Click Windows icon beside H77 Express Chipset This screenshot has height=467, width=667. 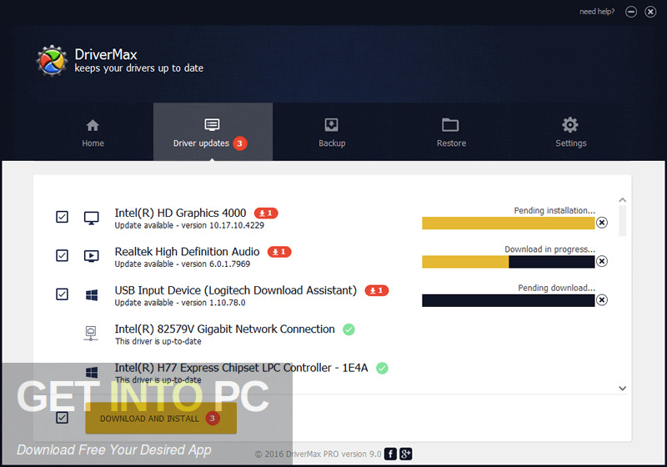(x=92, y=373)
